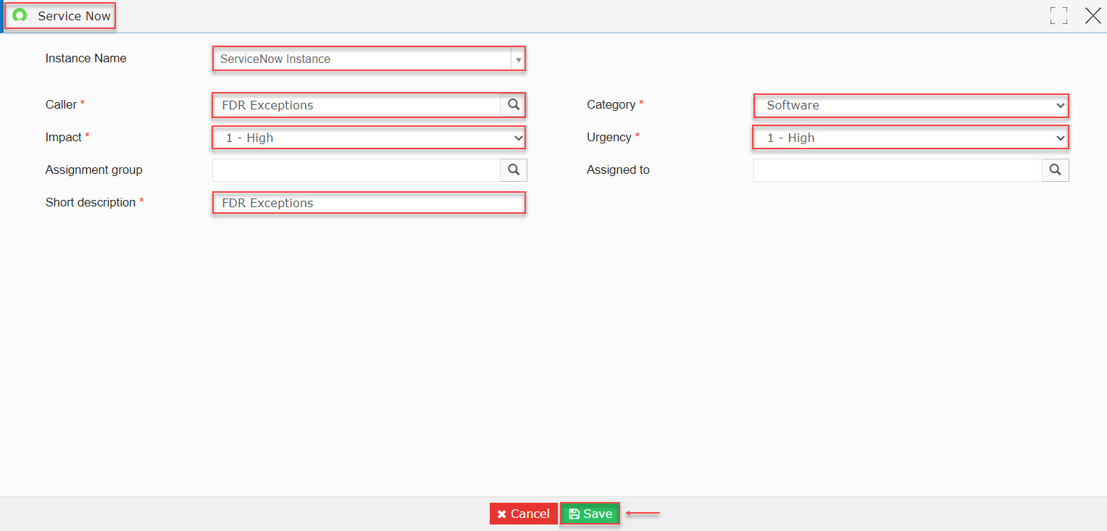Viewport: 1107px width, 531px height.
Task: Click the Assignment group search magnifier
Action: [x=514, y=170]
